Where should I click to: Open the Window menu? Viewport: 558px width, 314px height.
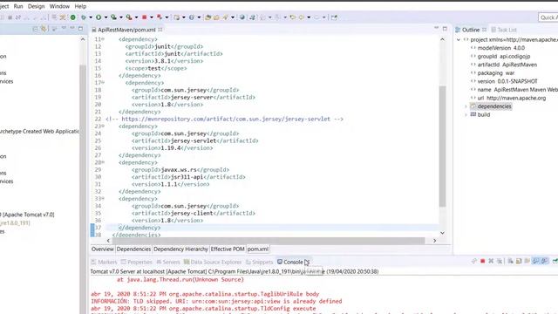coord(59,6)
